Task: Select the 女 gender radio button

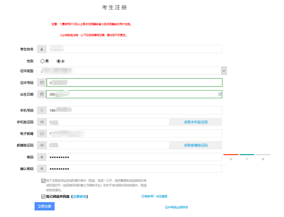Action: click(58, 61)
